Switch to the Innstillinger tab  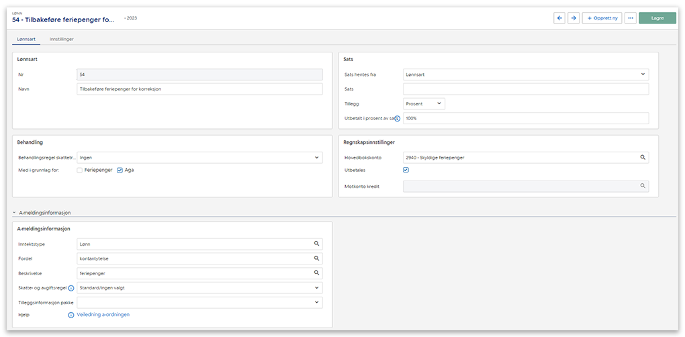[x=61, y=40]
